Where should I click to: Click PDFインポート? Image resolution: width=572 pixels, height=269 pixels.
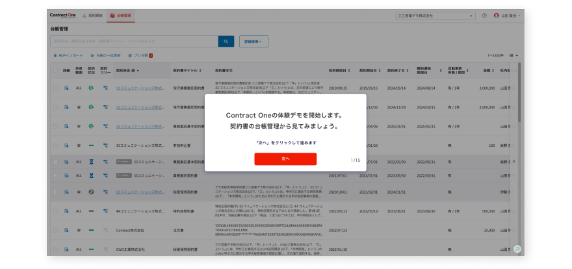click(x=68, y=55)
